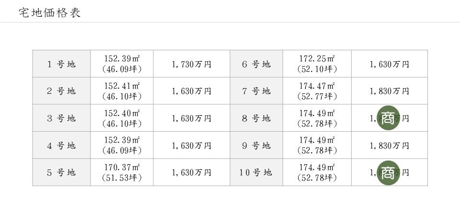Select the 1号地 lot label cell
The image size is (460, 203).
coord(61,64)
